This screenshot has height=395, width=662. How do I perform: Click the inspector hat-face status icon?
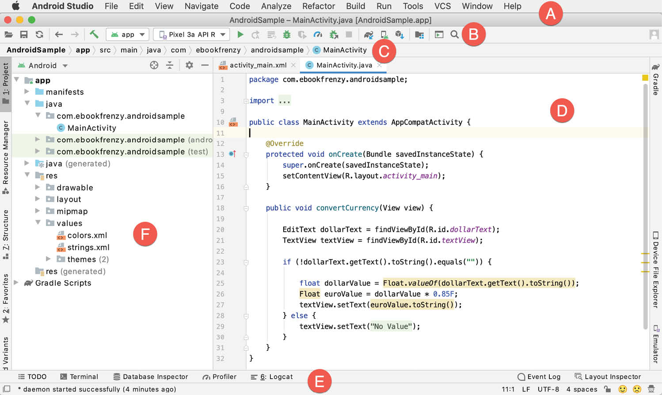tap(651, 389)
